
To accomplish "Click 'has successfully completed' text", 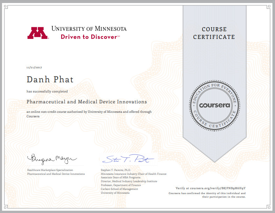I will pyautogui.click(x=47, y=91).
